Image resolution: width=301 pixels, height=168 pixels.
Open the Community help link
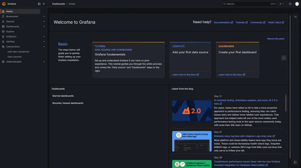pyautogui.click(x=258, y=23)
